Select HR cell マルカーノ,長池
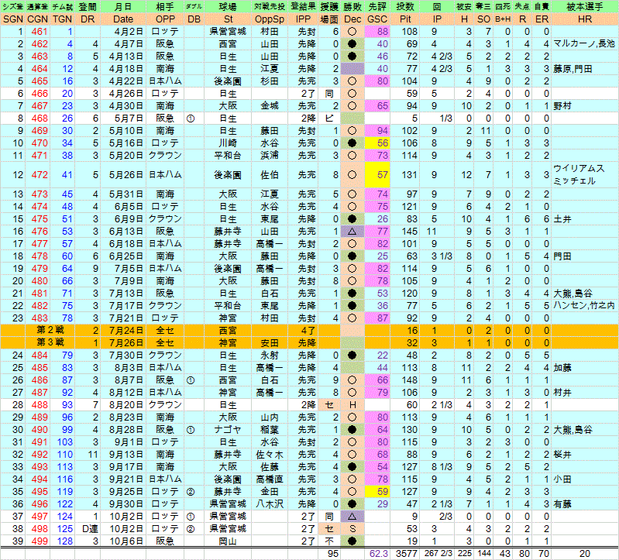This screenshot has width=619, height=560. (584, 44)
